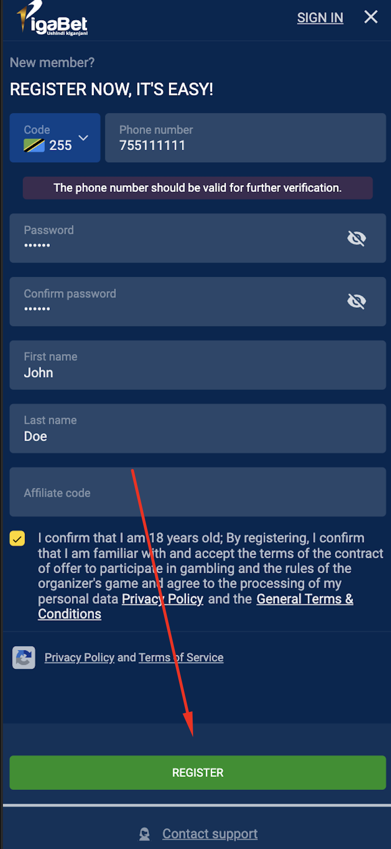Select the First name field
Viewport: 391px width, 849px height.
click(x=198, y=365)
